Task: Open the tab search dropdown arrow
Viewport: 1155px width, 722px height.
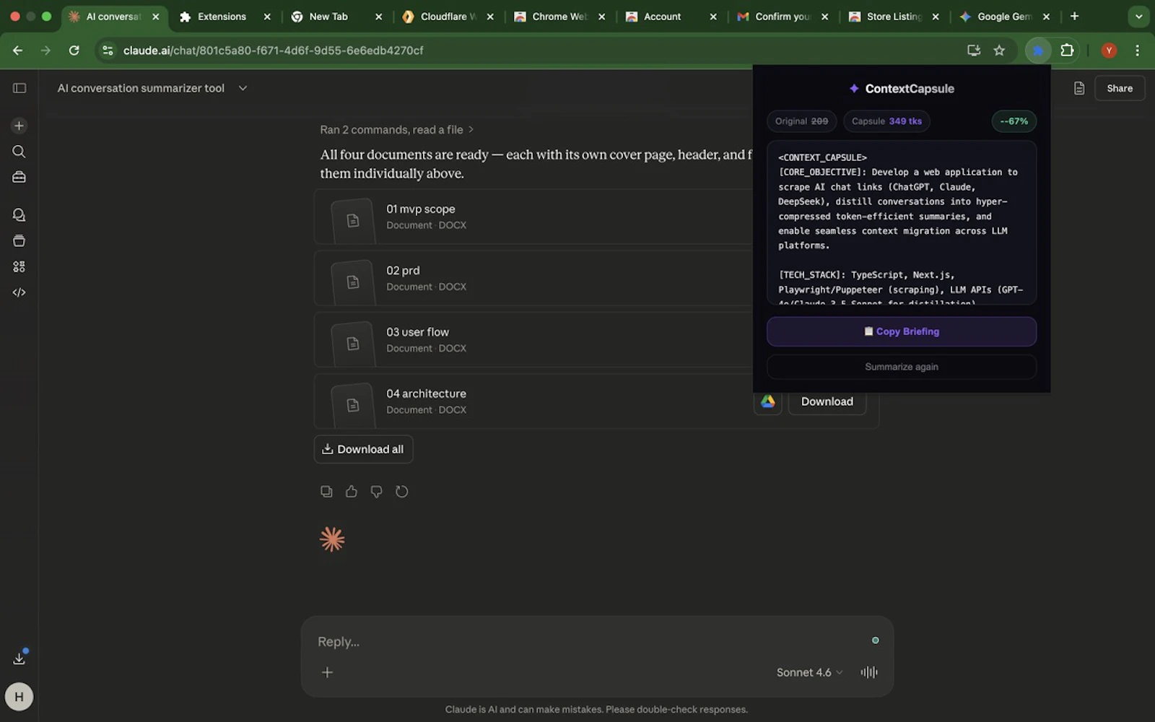Action: pos(1139,17)
